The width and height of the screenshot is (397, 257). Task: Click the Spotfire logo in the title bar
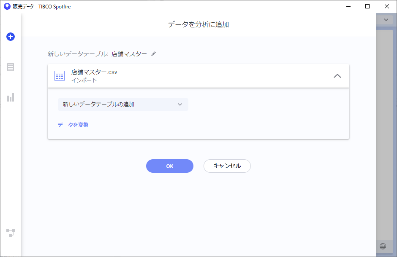(x=7, y=6)
